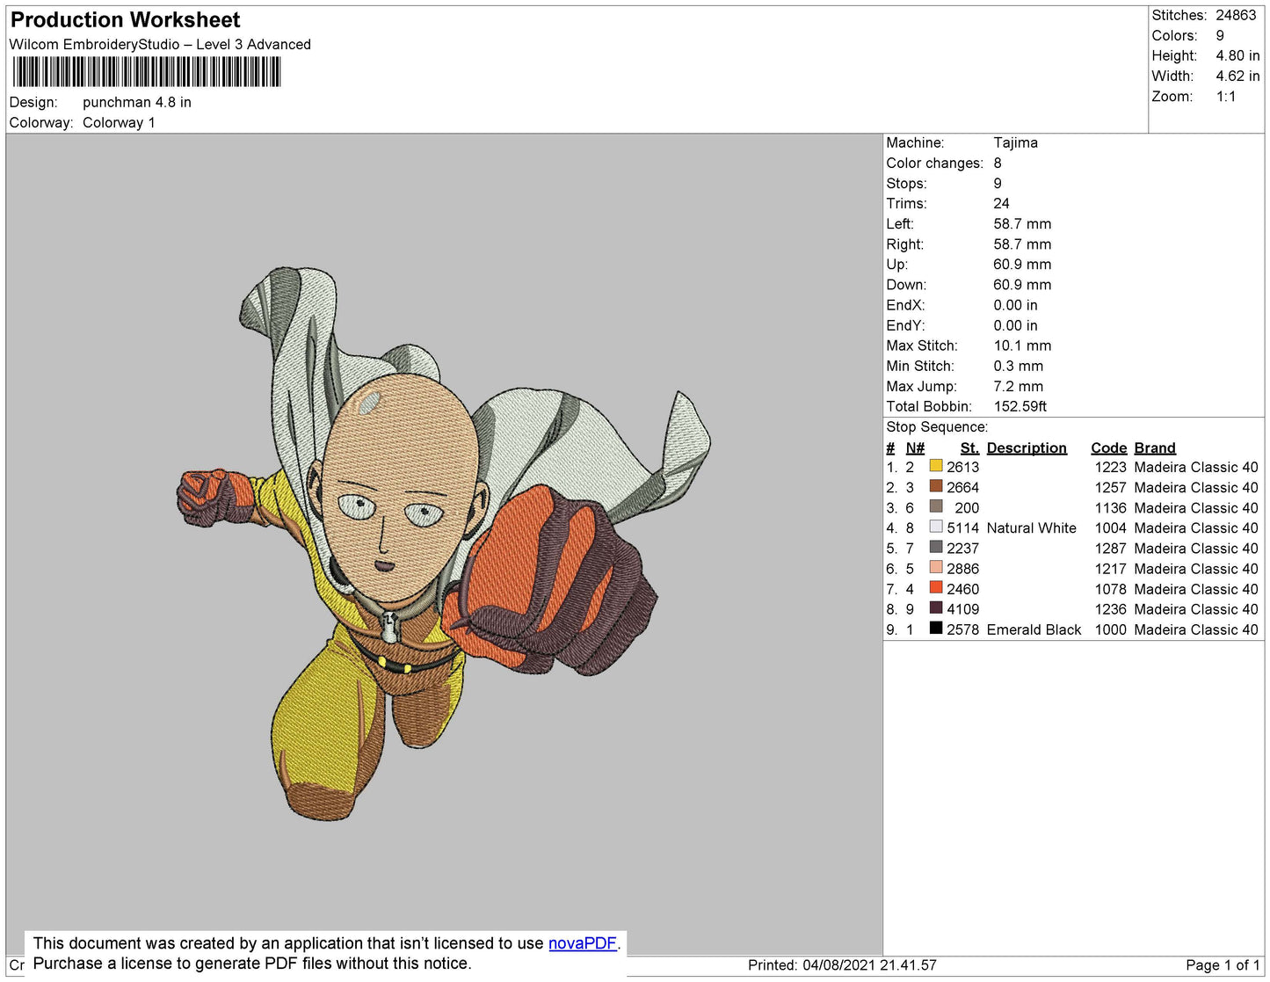
Task: Click the Up value 60.9 mm
Action: click(1022, 264)
